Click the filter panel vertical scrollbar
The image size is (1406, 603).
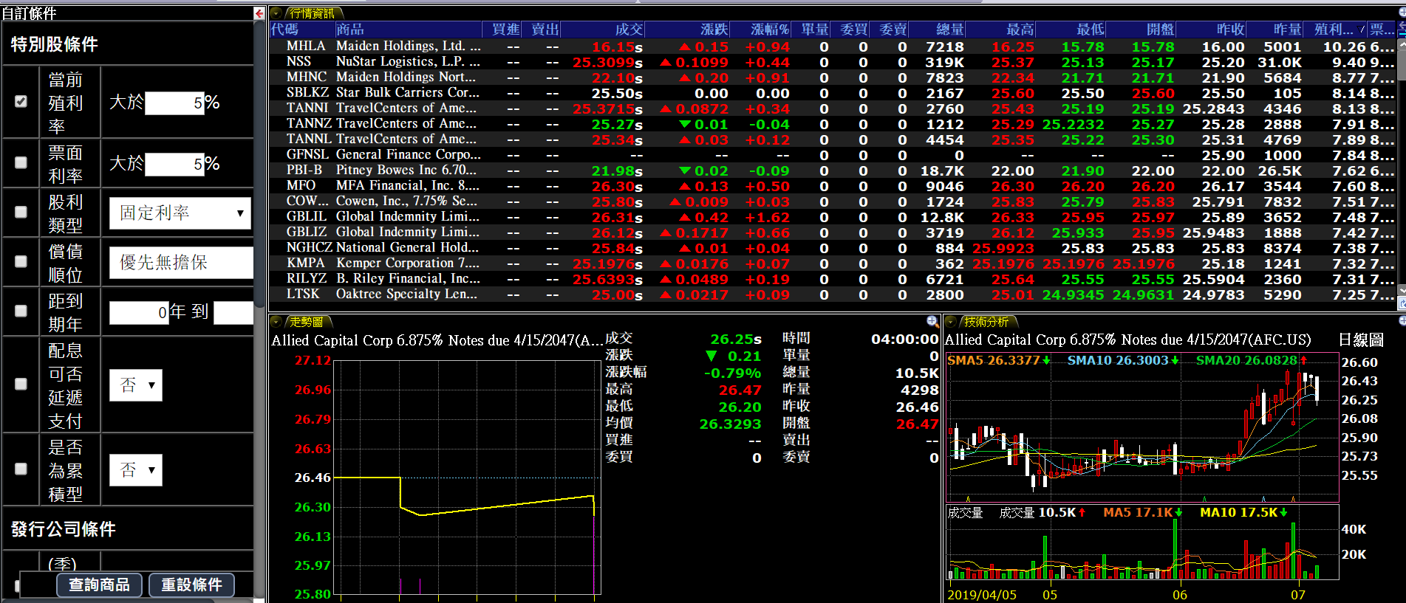point(259,221)
